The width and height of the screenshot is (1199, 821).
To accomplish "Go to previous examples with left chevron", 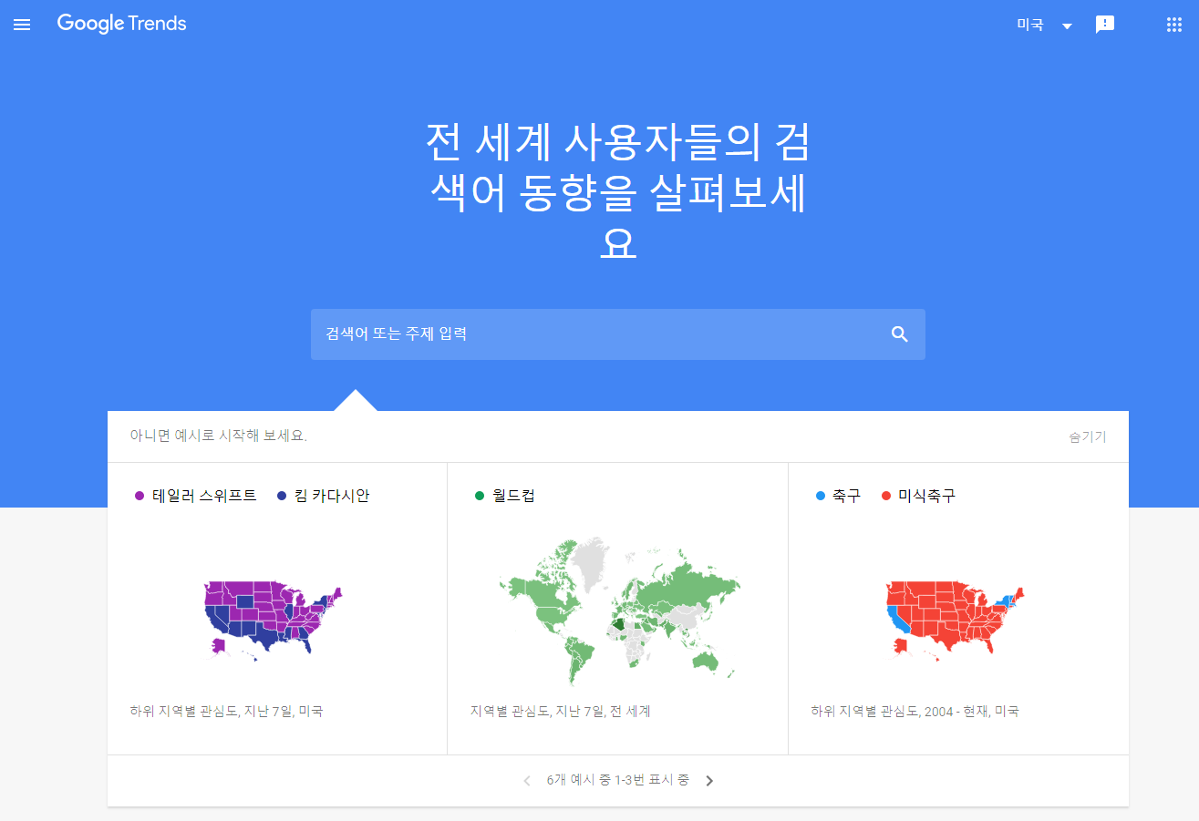I will (x=526, y=781).
